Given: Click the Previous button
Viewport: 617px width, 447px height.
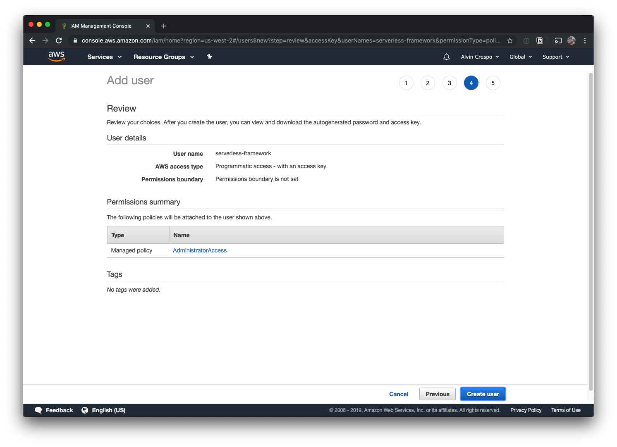Looking at the screenshot, I should [x=437, y=394].
